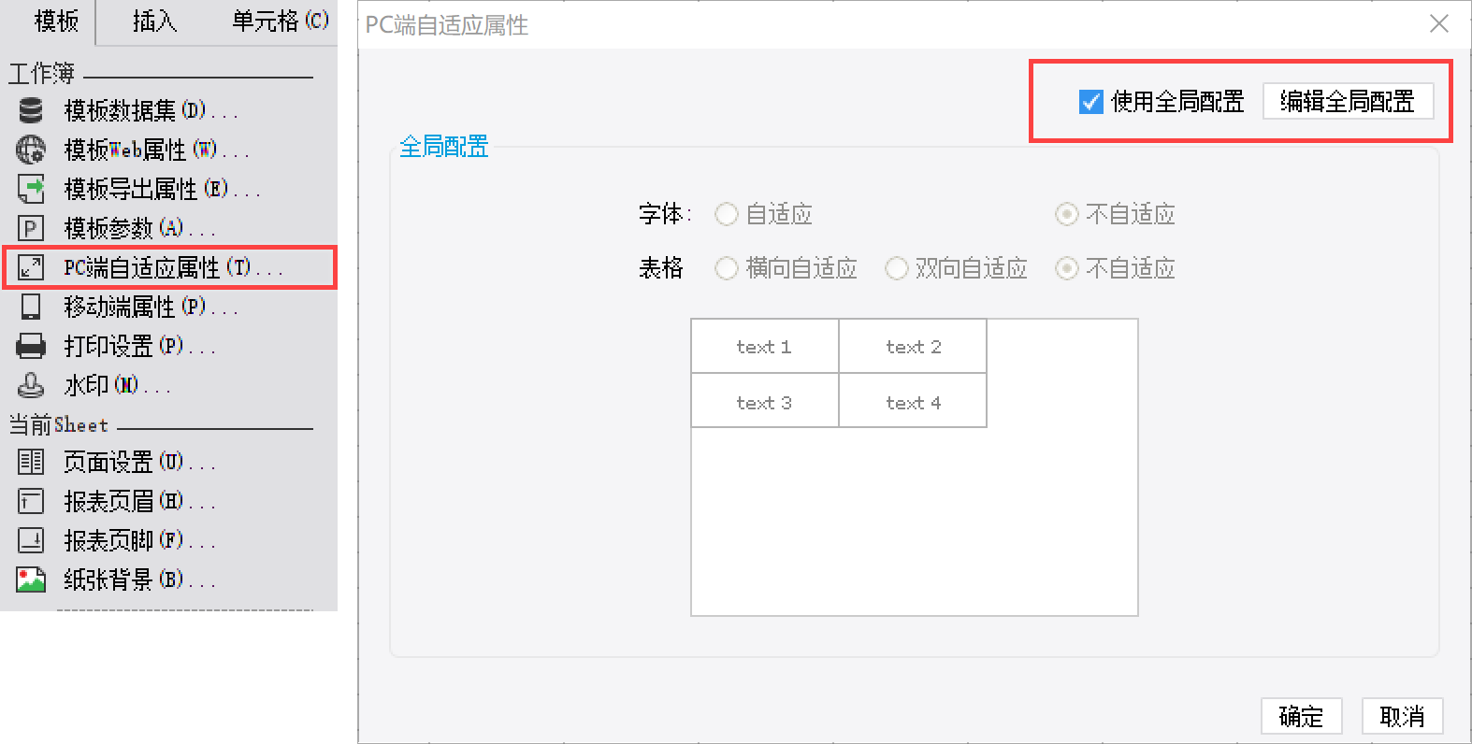Screen dimensions: 1472x744
Task: Choose the table 横向自适应 radio option
Action: coord(727,269)
